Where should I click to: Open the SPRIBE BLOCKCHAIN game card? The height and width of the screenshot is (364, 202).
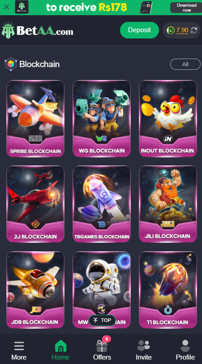point(35,119)
